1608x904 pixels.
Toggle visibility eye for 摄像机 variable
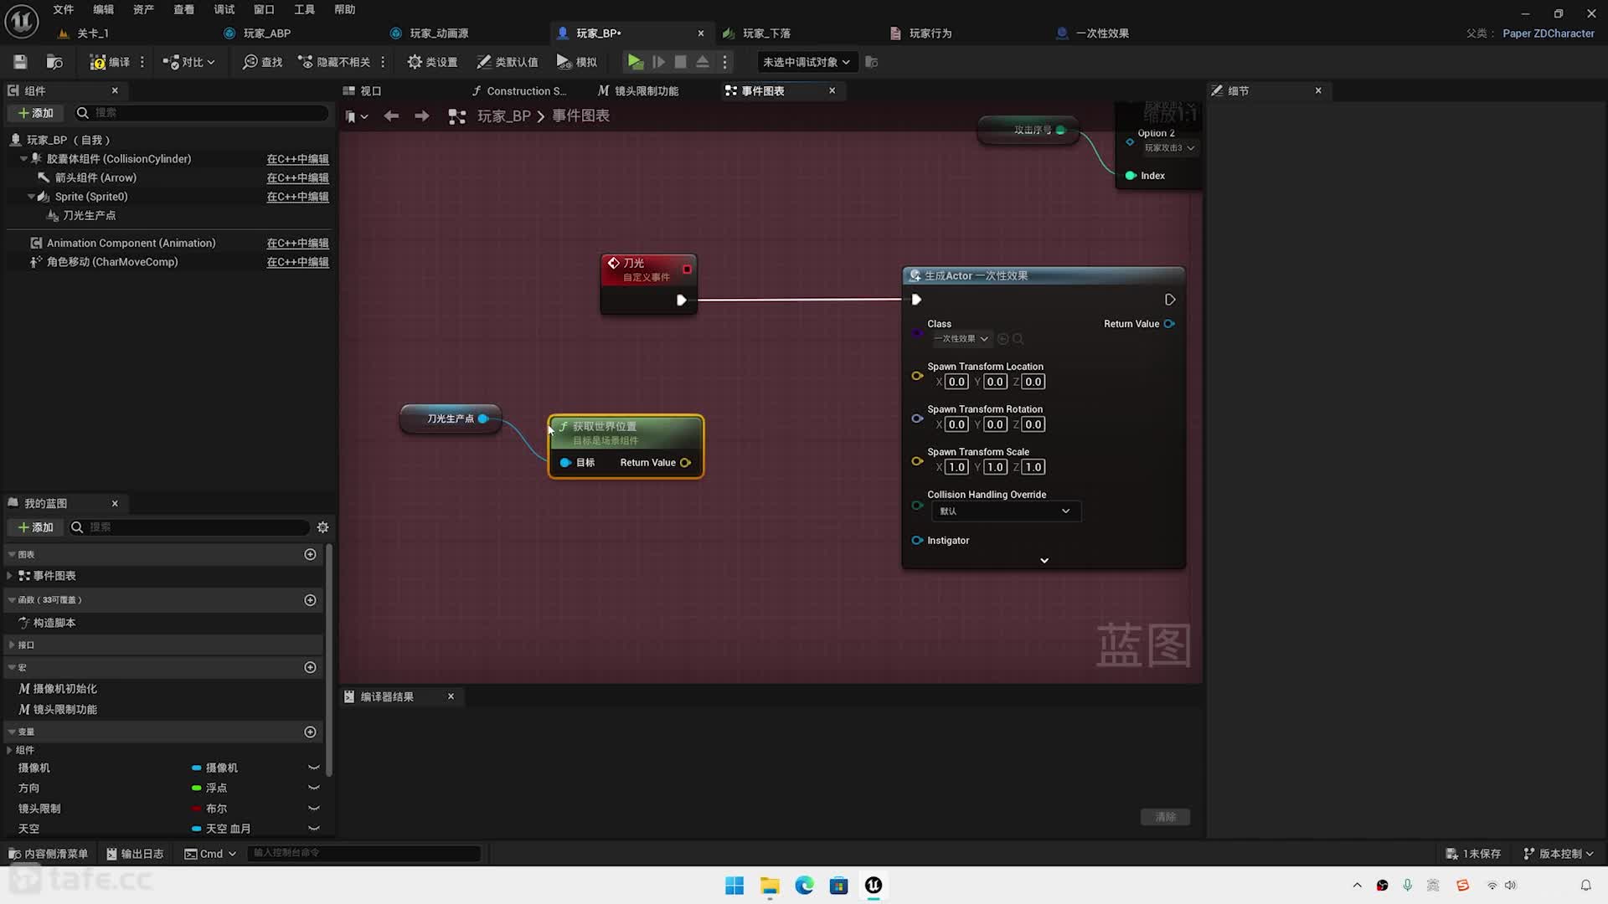(x=314, y=768)
